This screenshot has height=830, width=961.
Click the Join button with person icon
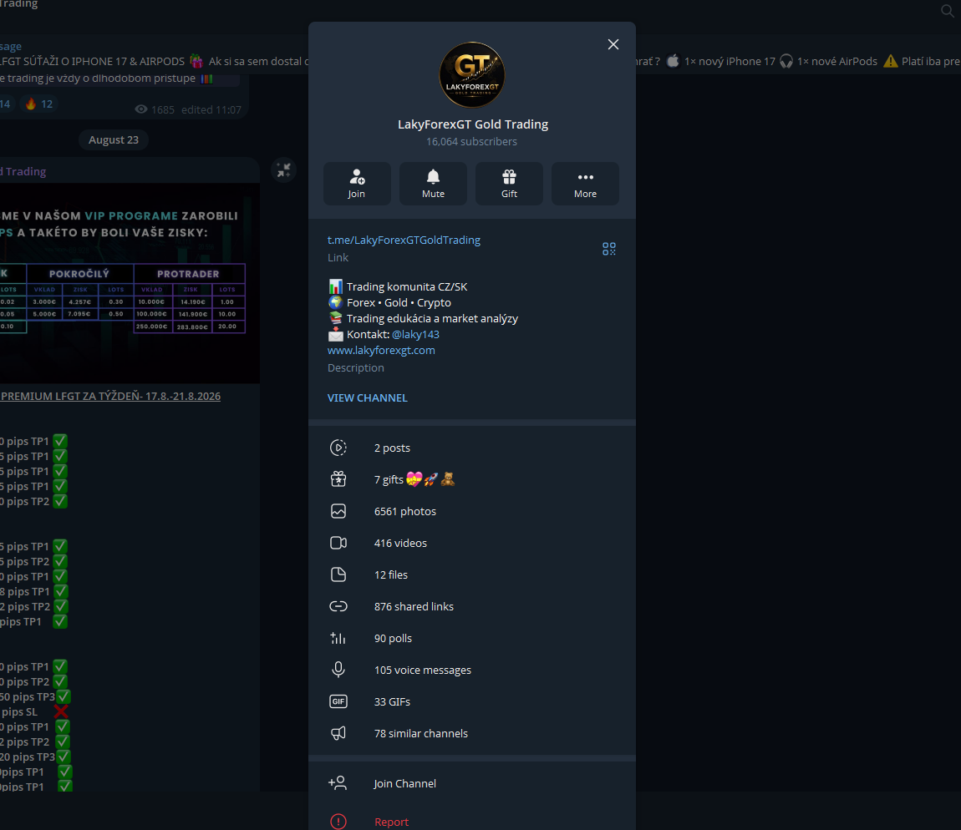click(x=357, y=184)
